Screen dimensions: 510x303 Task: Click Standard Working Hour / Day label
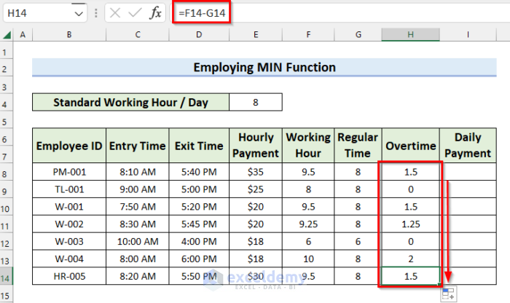pyautogui.click(x=130, y=102)
